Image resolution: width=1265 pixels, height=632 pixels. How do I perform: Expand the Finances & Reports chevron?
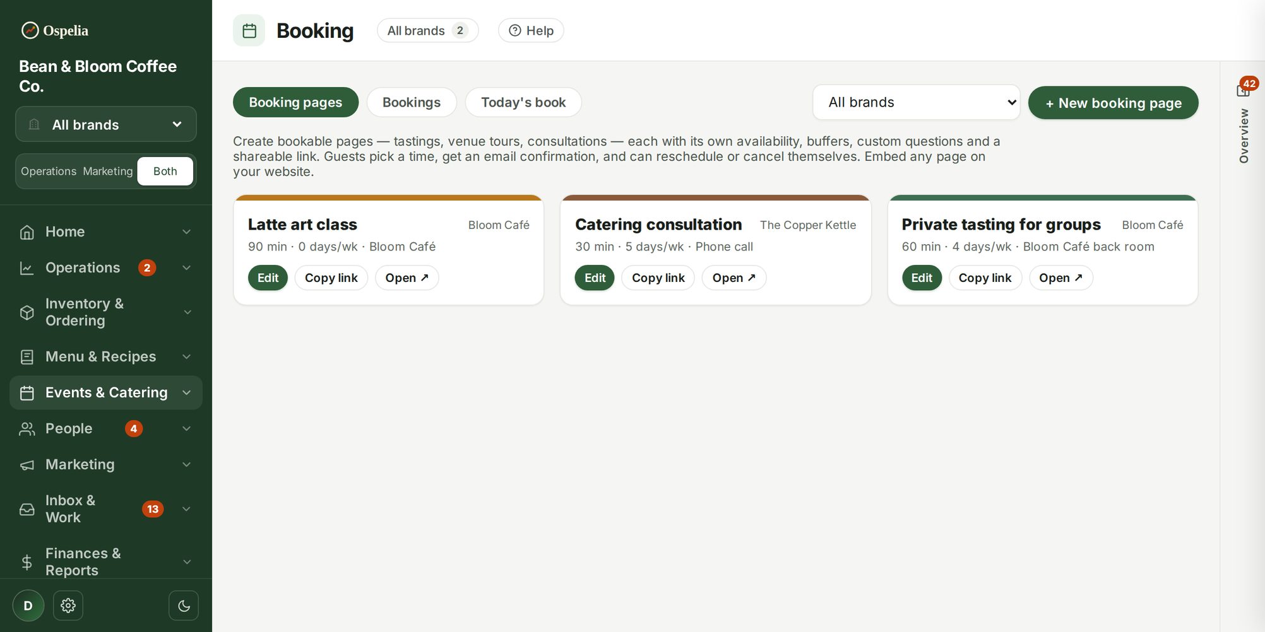coord(187,562)
